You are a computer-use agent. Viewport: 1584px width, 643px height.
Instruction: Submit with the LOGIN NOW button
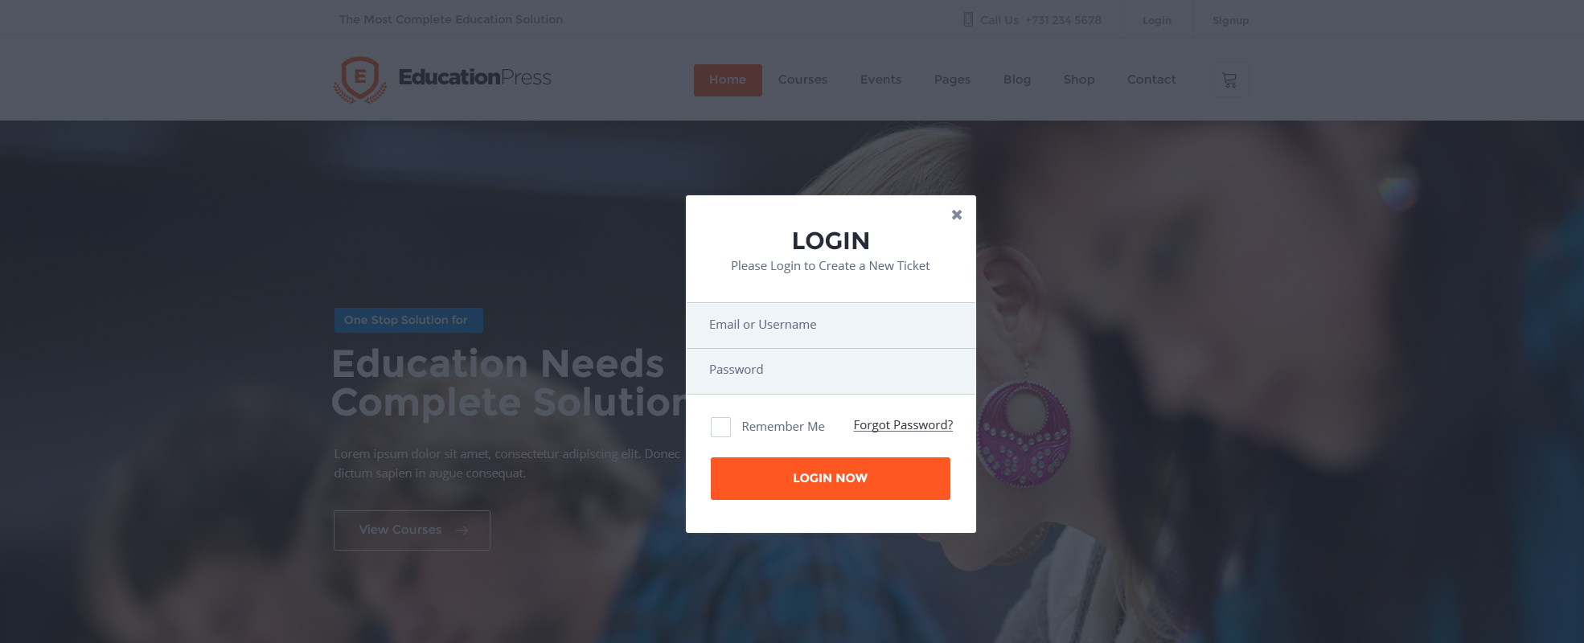tap(831, 478)
